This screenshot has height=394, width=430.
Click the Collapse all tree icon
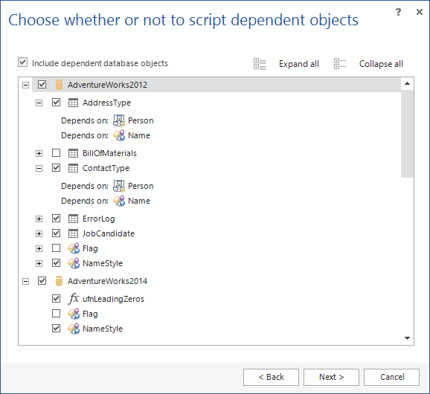pyautogui.click(x=340, y=64)
